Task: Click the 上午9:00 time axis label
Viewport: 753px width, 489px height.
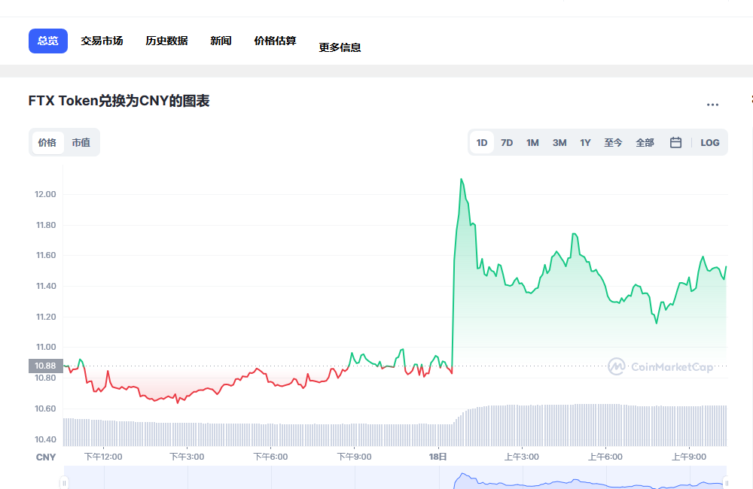Action: [x=689, y=457]
